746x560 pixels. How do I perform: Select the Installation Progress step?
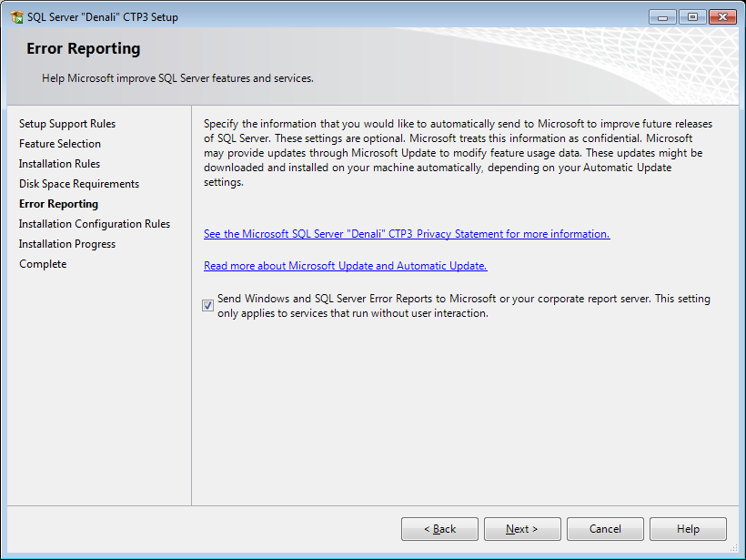[67, 244]
